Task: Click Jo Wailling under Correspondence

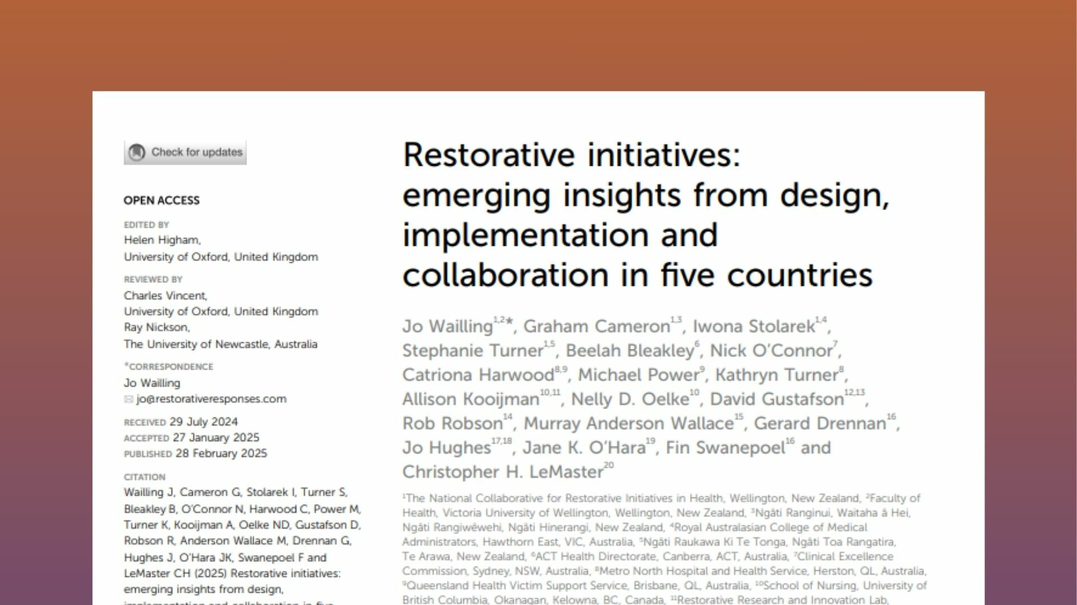Action: pyautogui.click(x=152, y=383)
